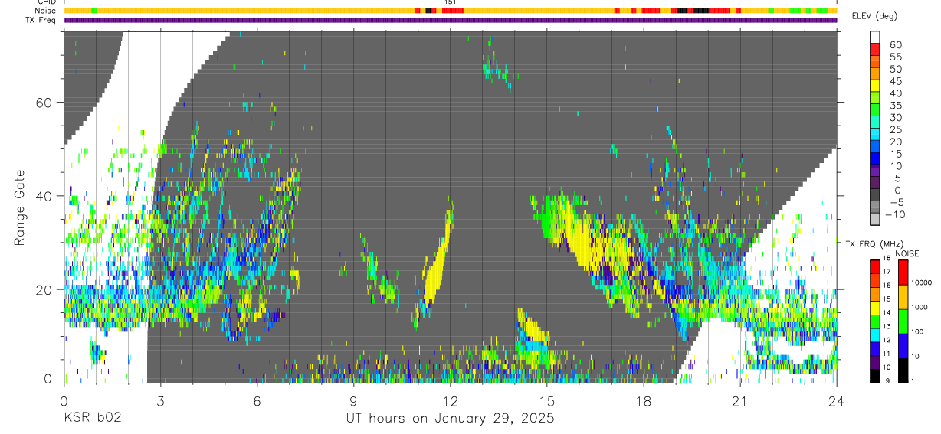This screenshot has height=434, width=941.
Task: Click the purple TX Freq strip above the plot
Action: coord(450,20)
